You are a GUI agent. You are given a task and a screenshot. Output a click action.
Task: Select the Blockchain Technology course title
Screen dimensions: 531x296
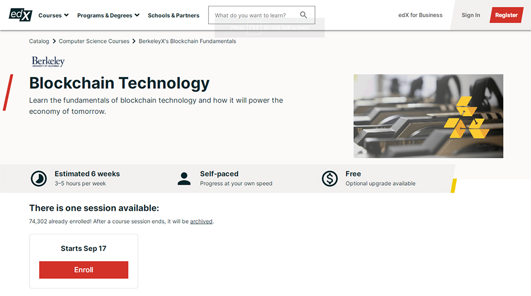119,83
